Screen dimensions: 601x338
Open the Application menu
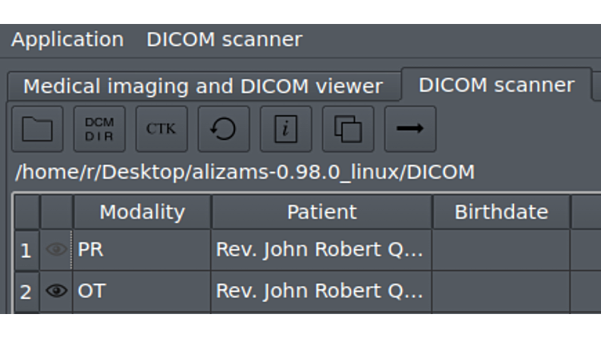67,39
